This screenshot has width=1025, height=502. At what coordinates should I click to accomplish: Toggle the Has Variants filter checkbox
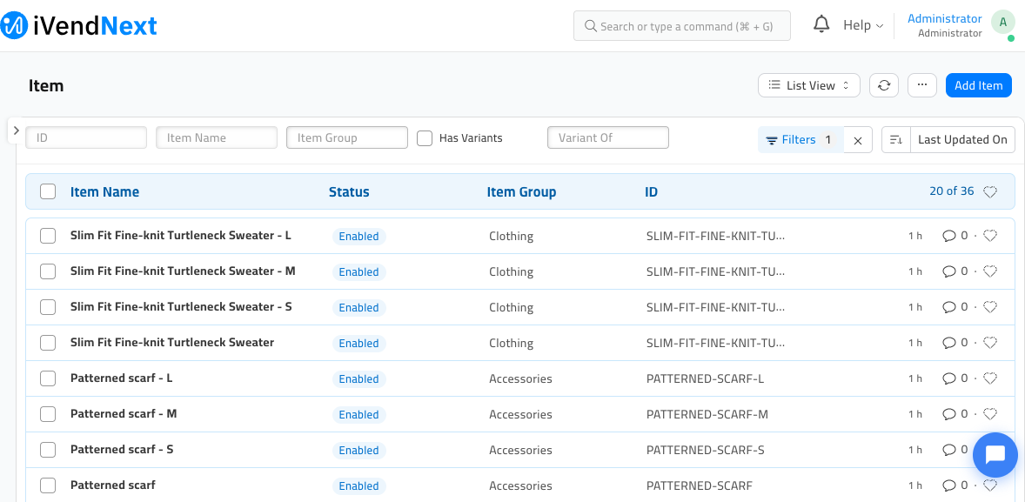pos(425,138)
